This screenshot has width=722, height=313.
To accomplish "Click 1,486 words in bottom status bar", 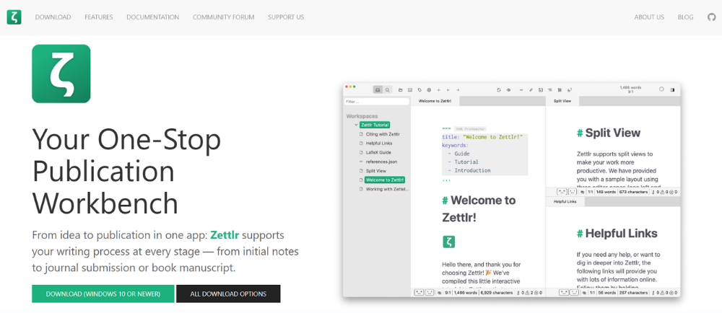I will click(x=466, y=293).
